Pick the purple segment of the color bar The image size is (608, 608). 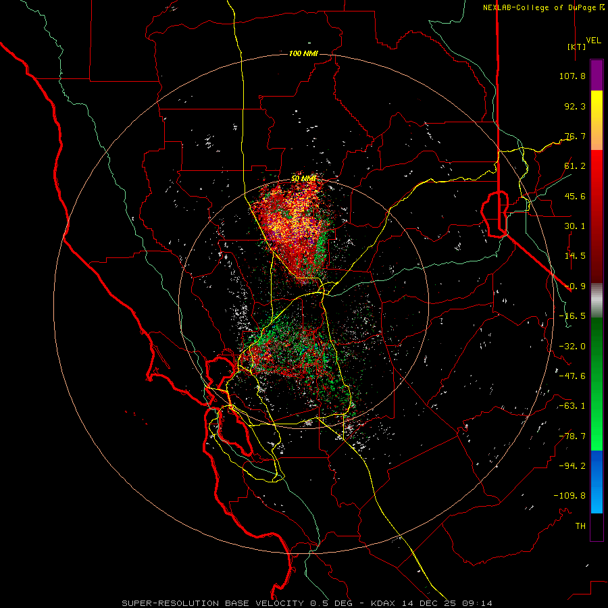[x=597, y=75]
